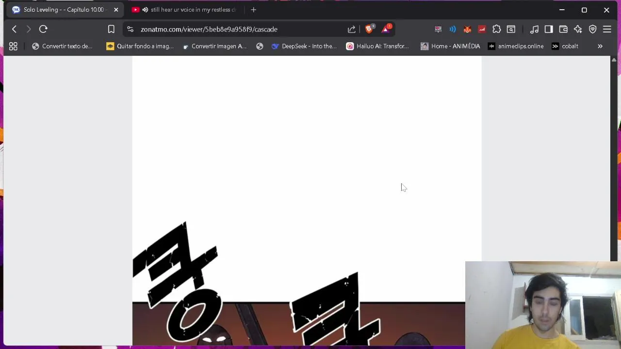Click the blue sound waves extension
621x349 pixels.
pos(453,29)
